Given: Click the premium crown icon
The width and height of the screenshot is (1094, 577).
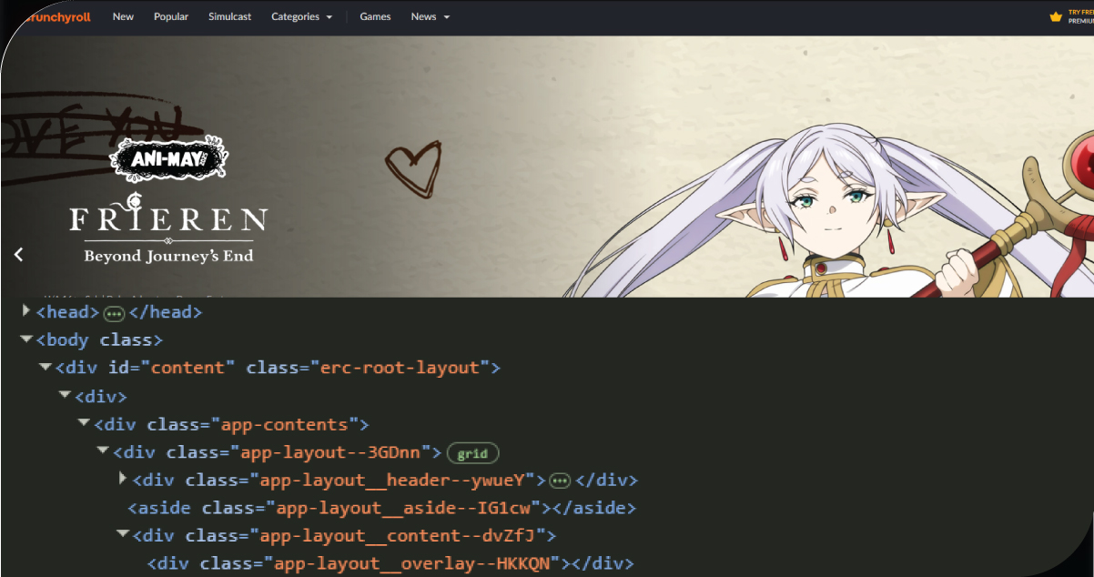Looking at the screenshot, I should tap(1056, 16).
